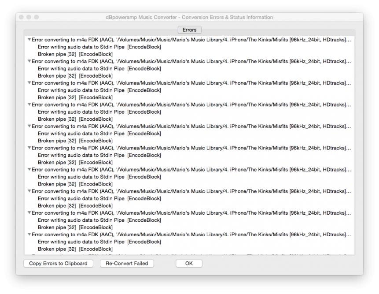Collapse the first error entry's disclosure triangle
Image resolution: width=379 pixels, height=294 pixels.
(x=29, y=40)
